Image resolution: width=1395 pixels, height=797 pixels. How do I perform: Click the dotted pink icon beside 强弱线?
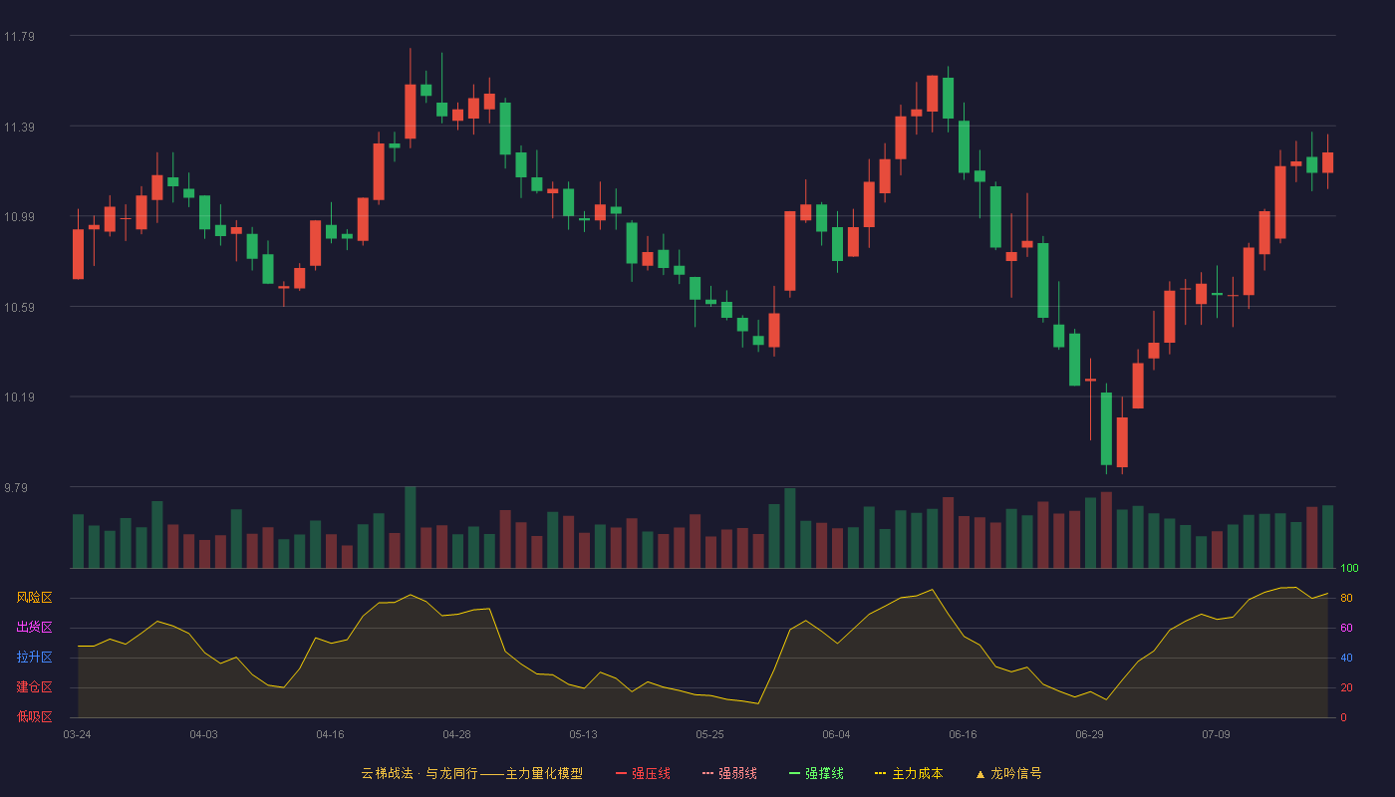[x=708, y=773]
